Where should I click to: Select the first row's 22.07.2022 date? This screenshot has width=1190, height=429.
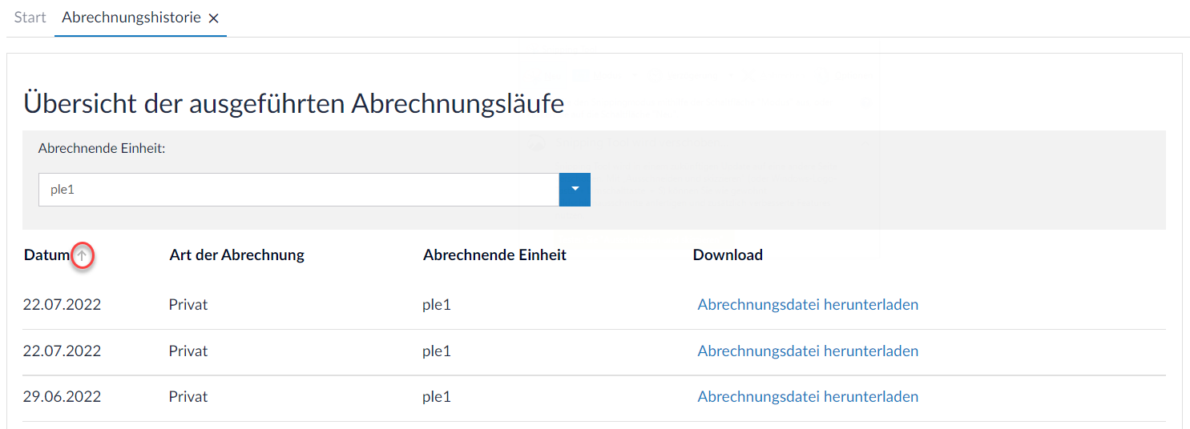pos(63,304)
